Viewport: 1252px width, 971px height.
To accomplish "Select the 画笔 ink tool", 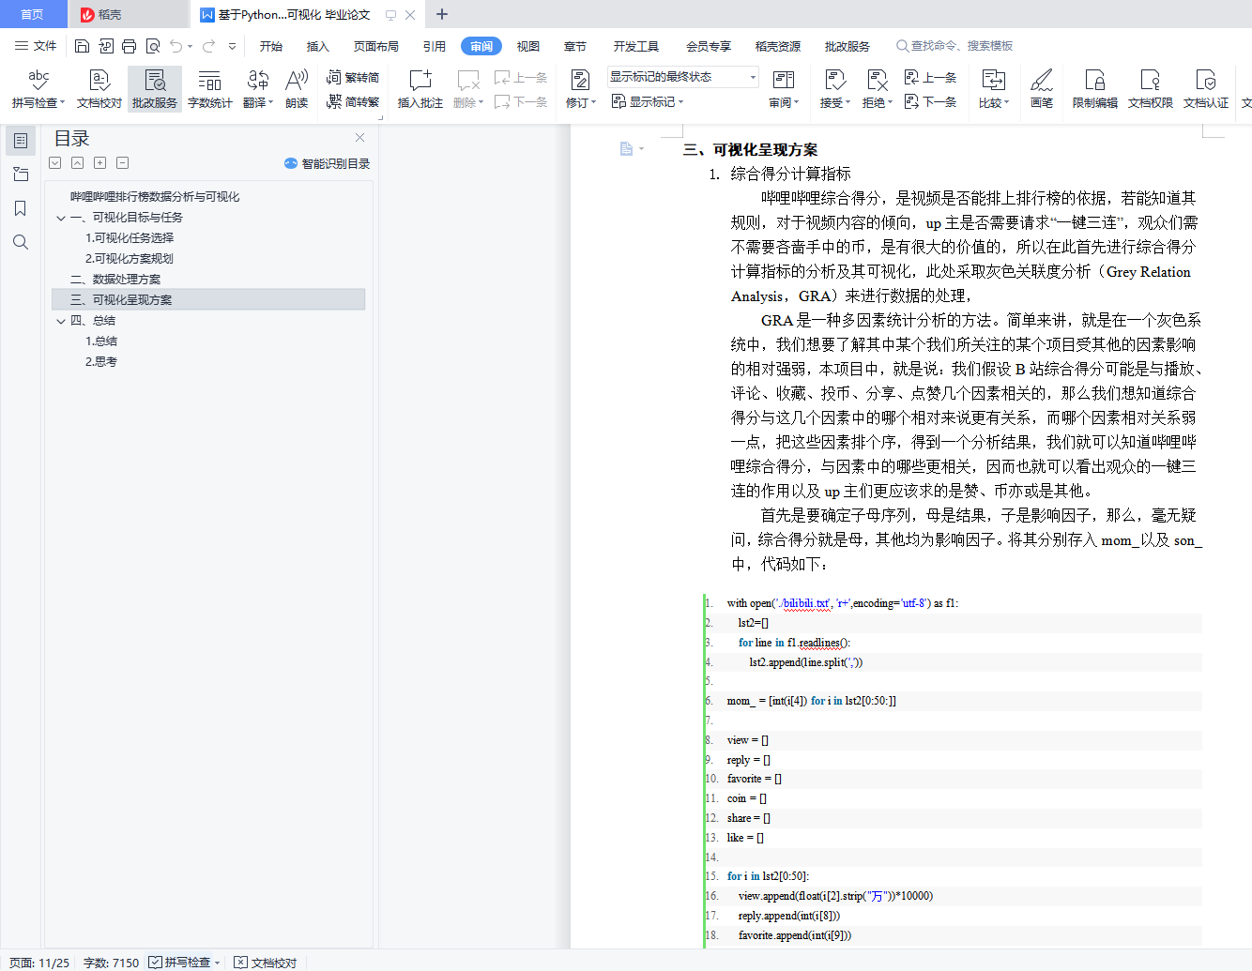I will coord(1042,88).
